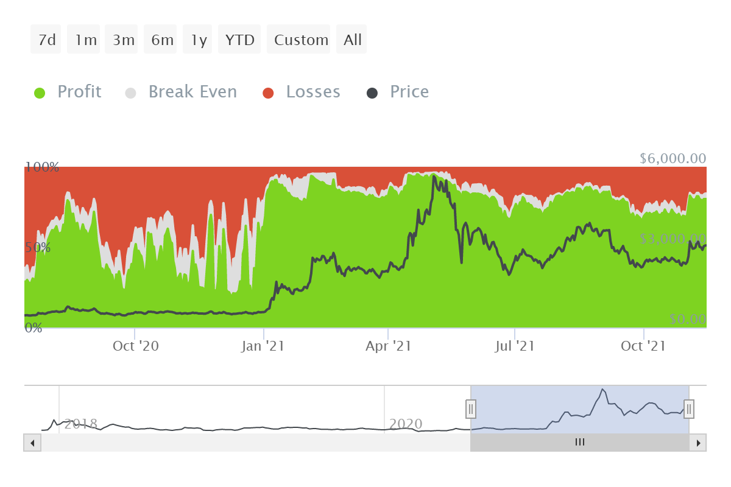Click the Apr '21 axis label
731x487 pixels.
(x=388, y=346)
